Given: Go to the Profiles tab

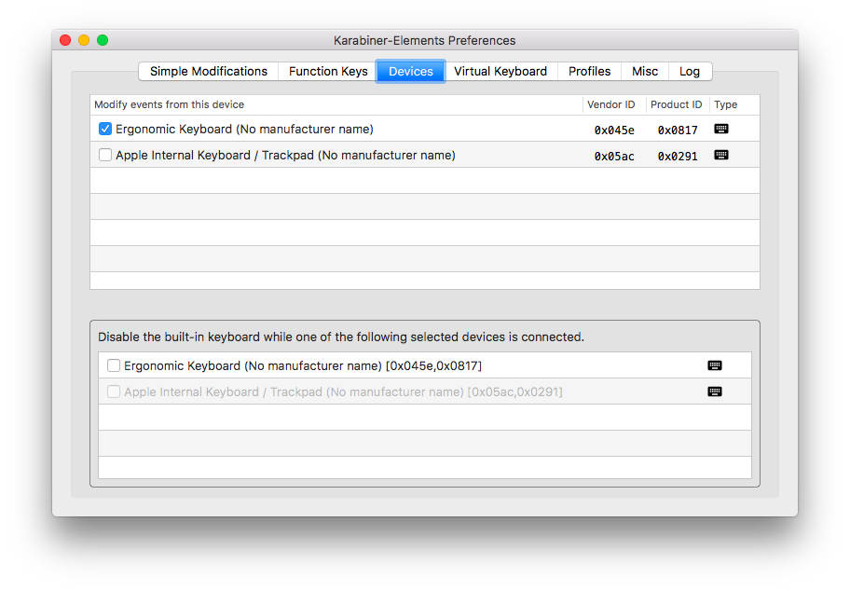Looking at the screenshot, I should (x=589, y=72).
